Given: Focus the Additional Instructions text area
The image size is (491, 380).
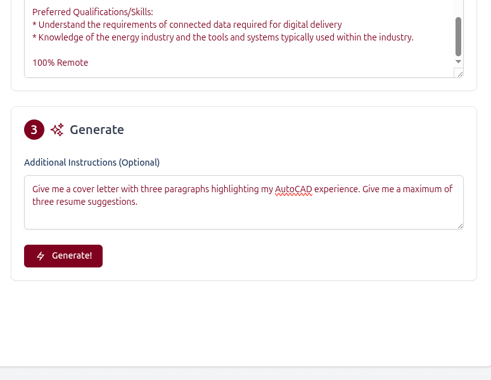Looking at the screenshot, I should 243,216.
